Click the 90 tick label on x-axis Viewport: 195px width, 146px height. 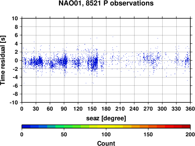coord(64,109)
